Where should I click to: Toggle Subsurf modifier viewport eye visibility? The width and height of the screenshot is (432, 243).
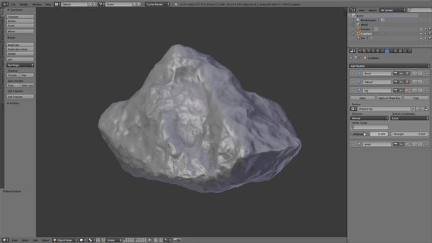(x=402, y=82)
